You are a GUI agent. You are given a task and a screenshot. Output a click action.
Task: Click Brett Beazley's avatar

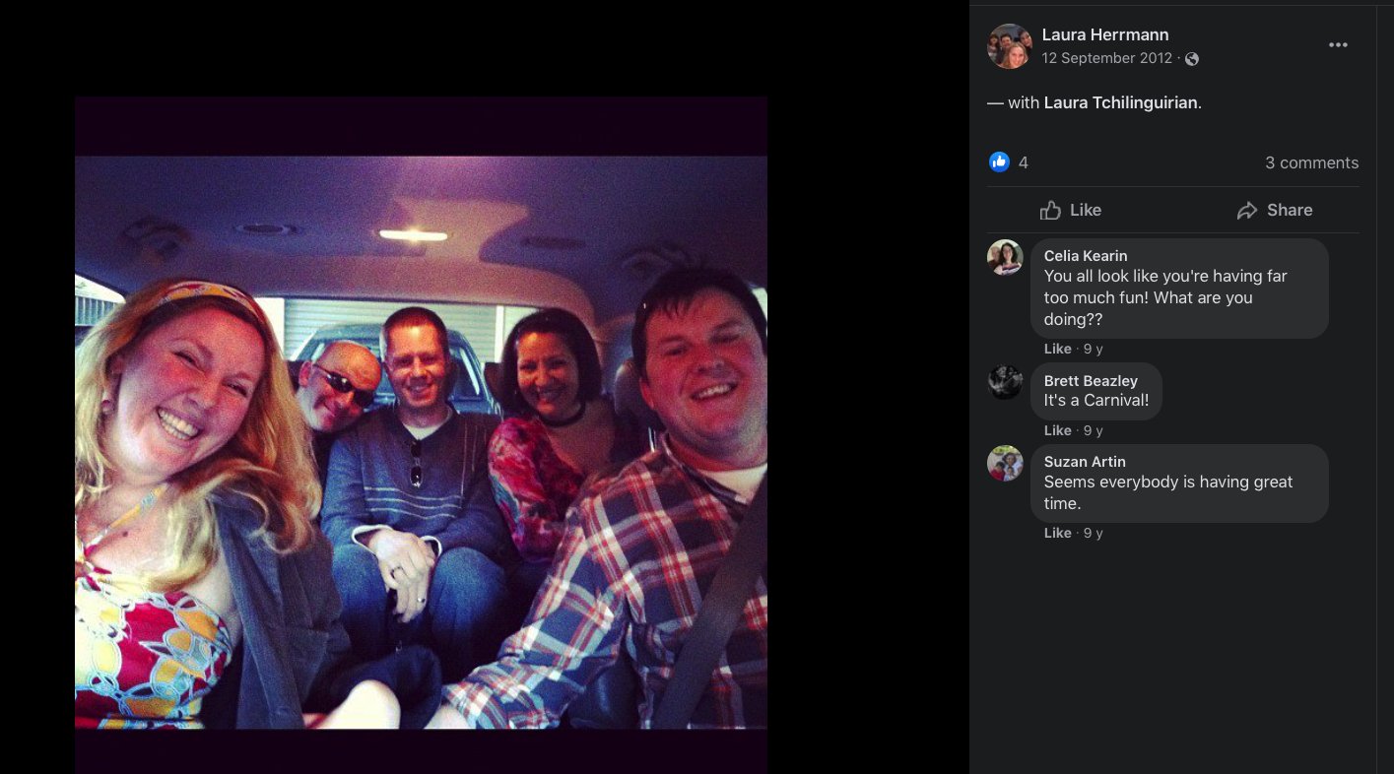coord(1005,381)
